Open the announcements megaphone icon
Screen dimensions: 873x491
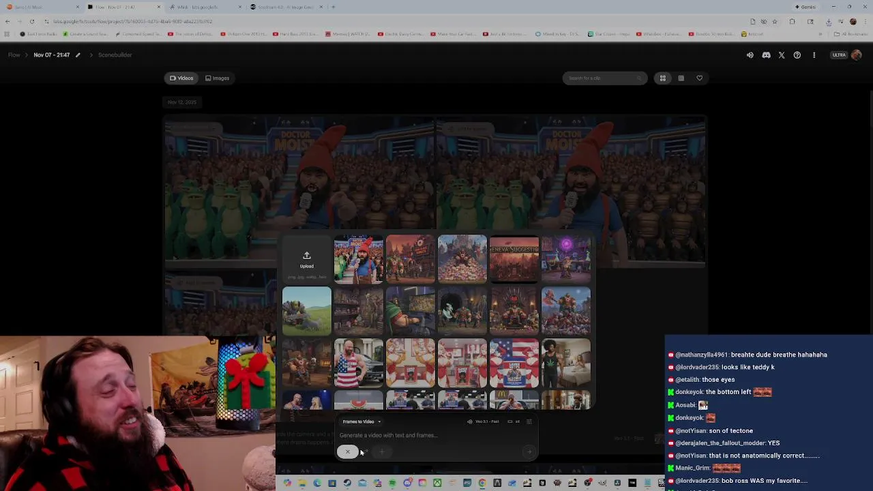(750, 55)
